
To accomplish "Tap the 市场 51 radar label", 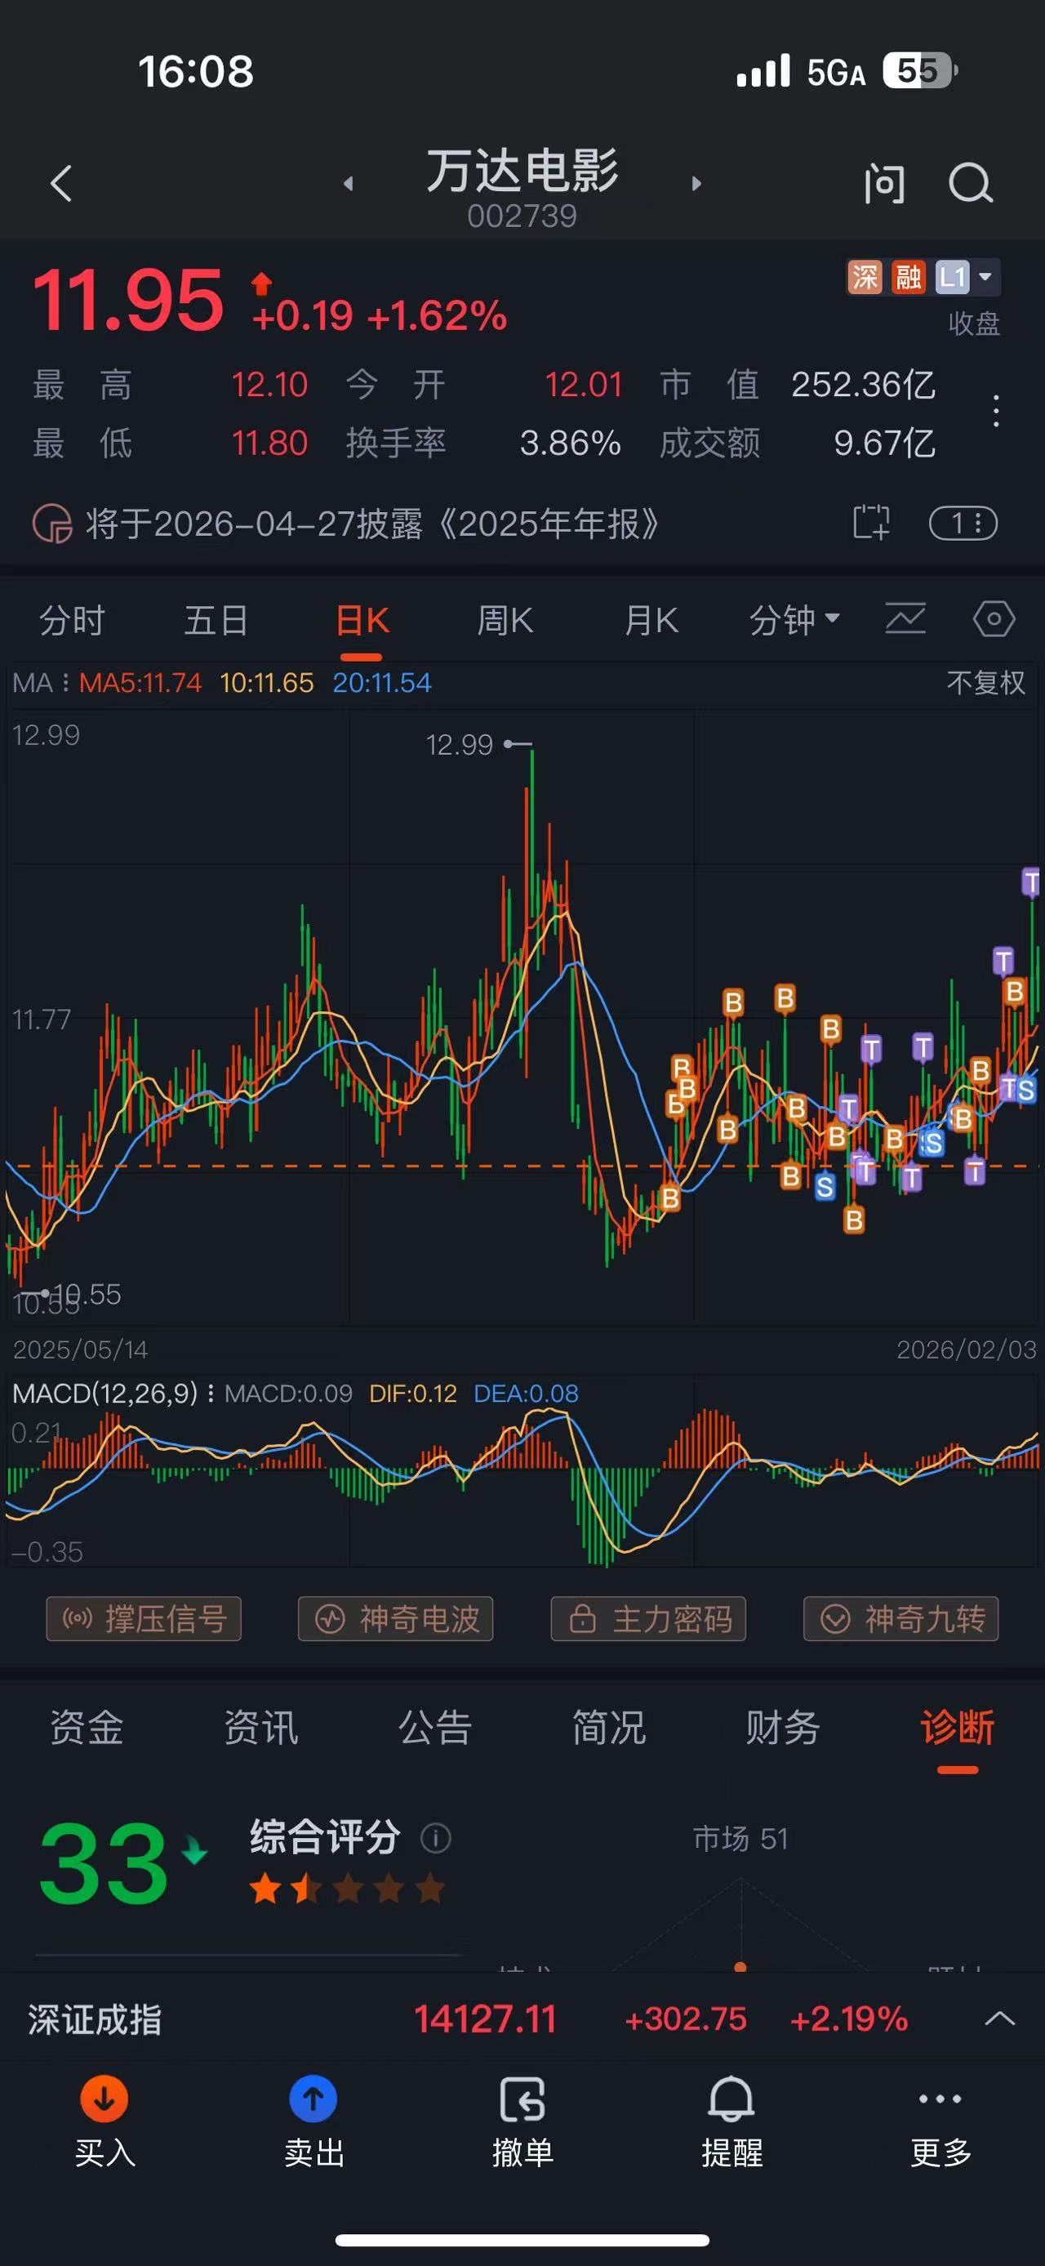I will pos(740,1839).
